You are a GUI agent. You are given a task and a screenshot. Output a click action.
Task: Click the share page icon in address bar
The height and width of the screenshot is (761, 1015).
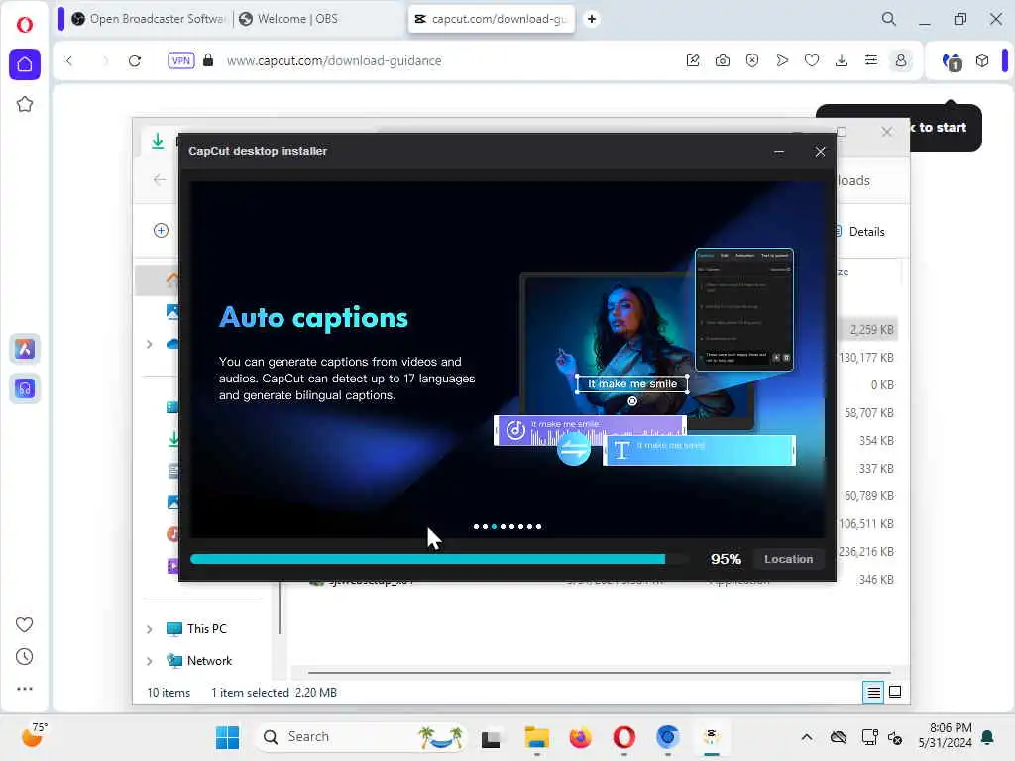(693, 60)
